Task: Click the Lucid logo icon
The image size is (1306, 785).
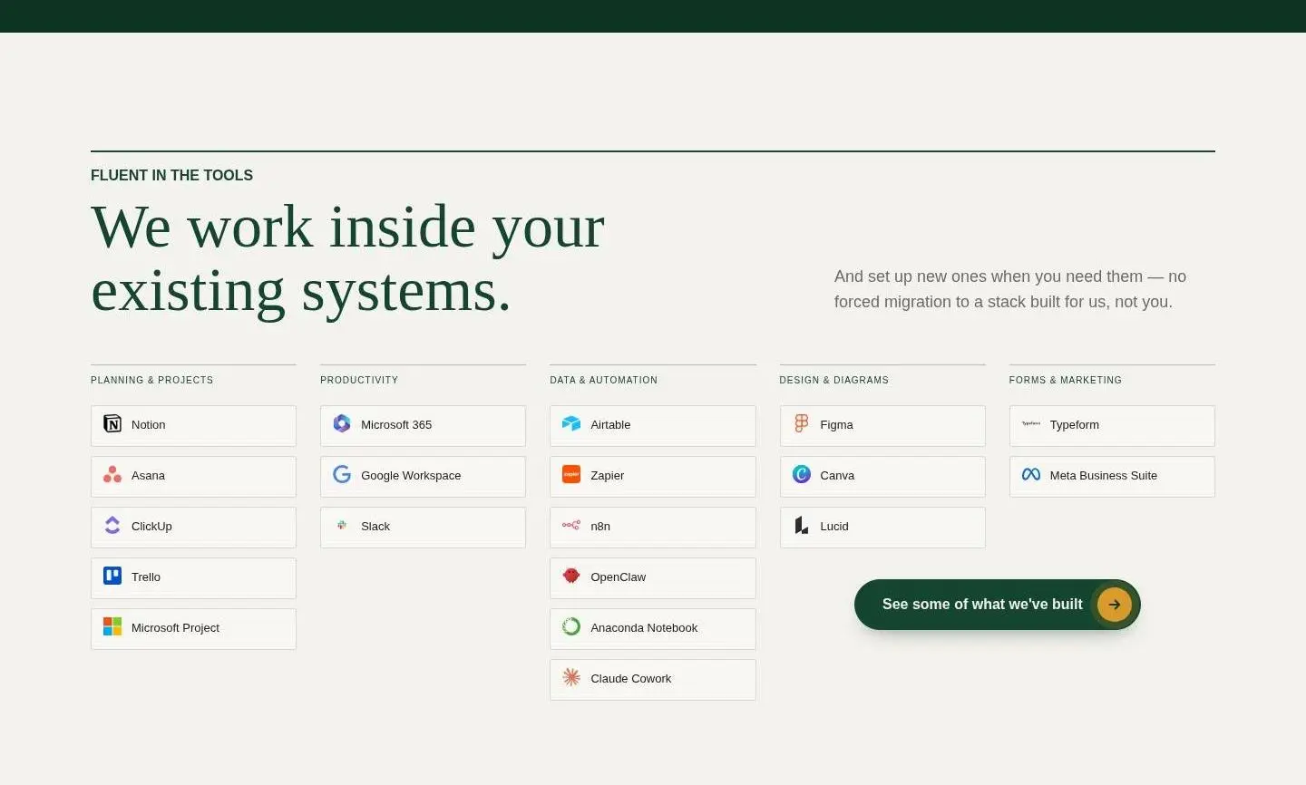Action: pyautogui.click(x=801, y=525)
